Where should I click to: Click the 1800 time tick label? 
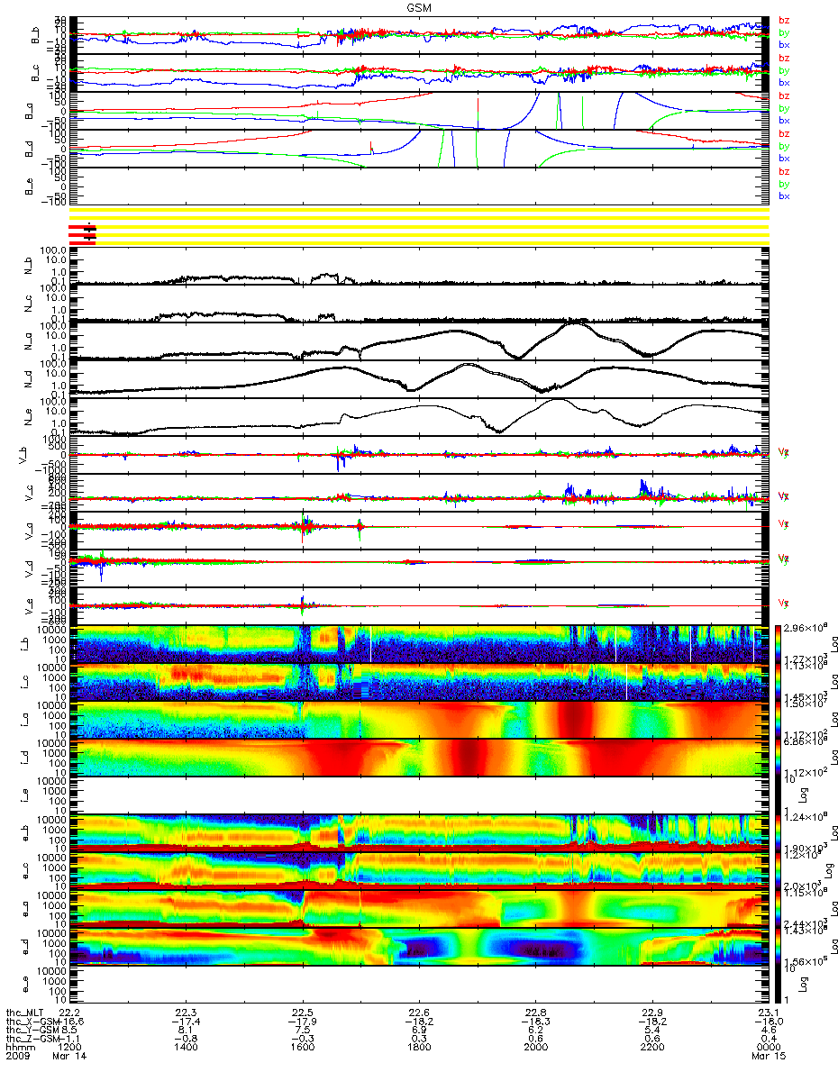click(419, 1049)
